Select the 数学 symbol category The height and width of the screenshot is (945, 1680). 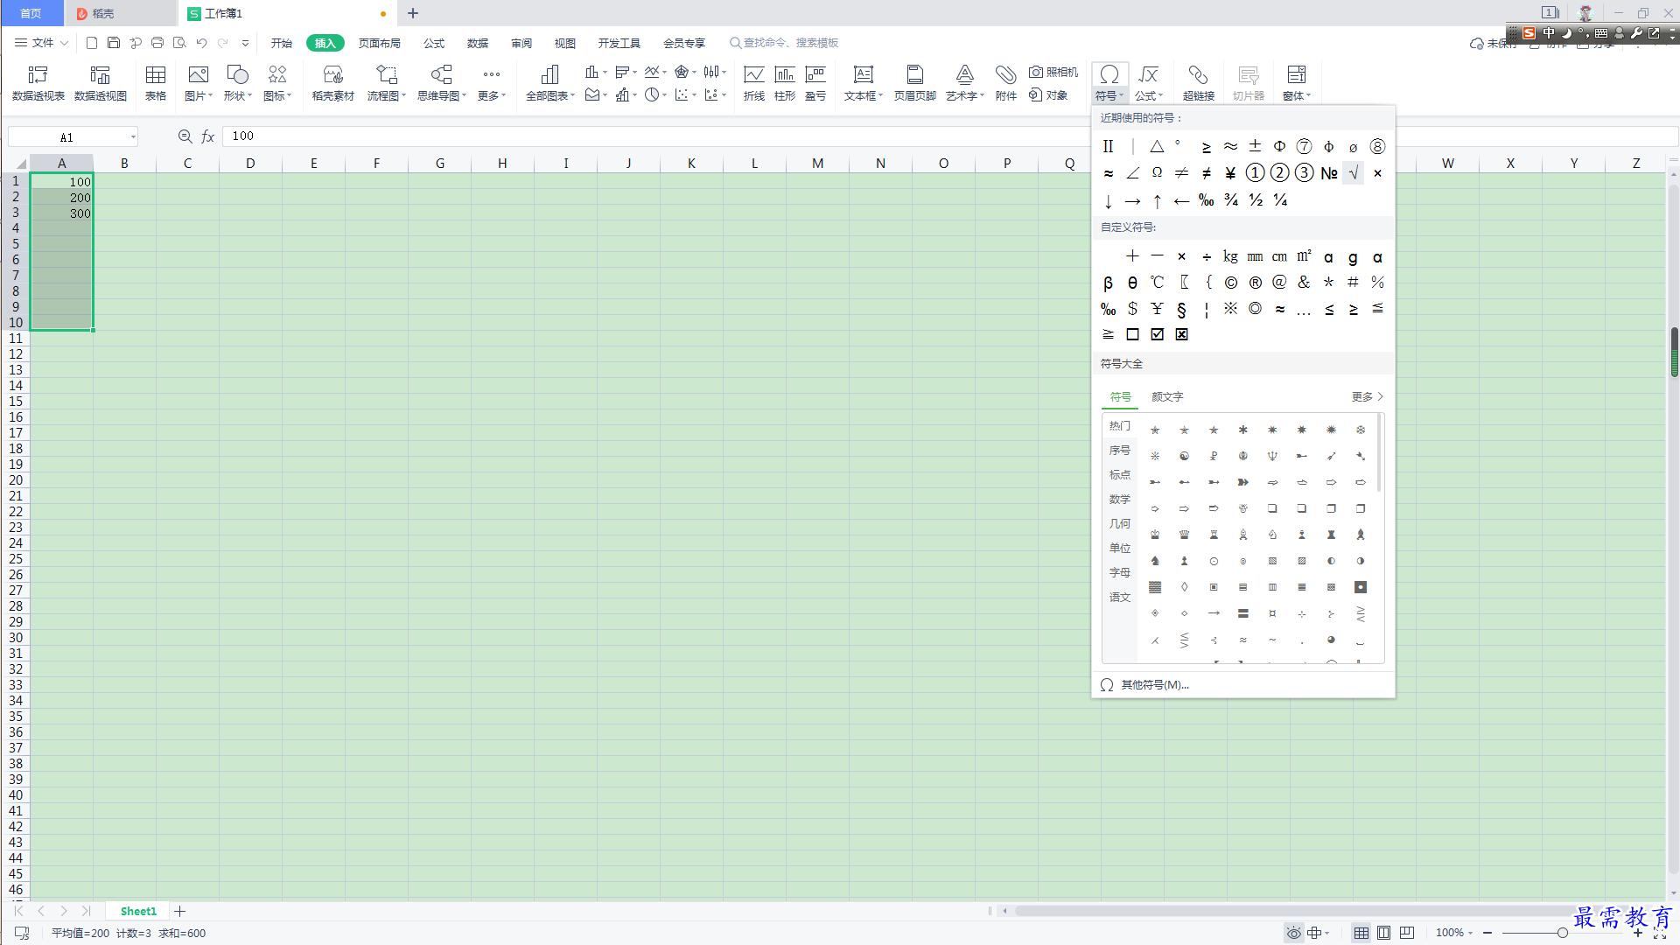click(1120, 499)
